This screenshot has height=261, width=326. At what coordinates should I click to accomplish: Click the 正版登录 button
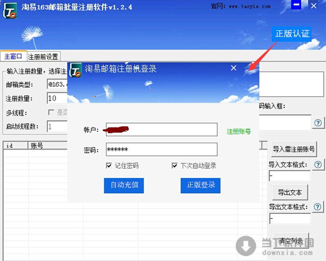[200, 186]
